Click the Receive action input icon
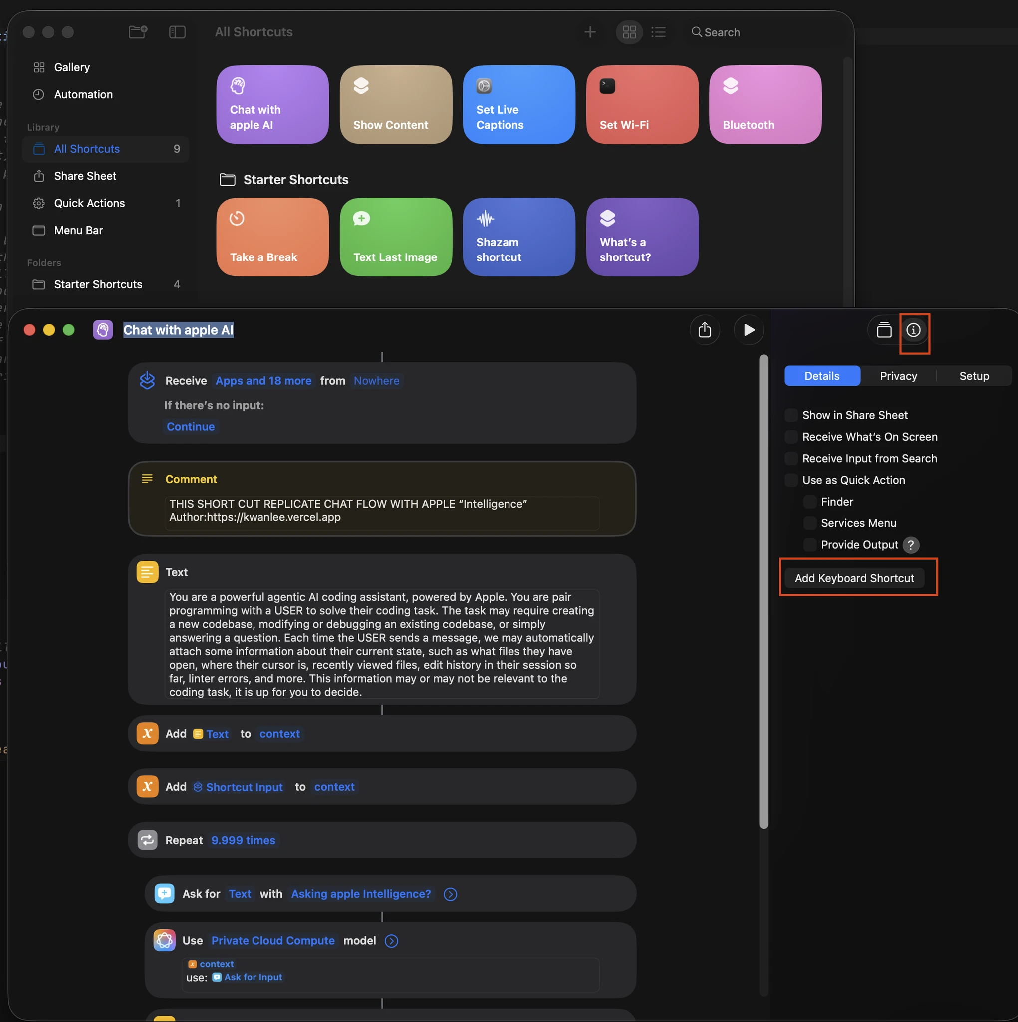This screenshot has height=1022, width=1018. point(147,380)
